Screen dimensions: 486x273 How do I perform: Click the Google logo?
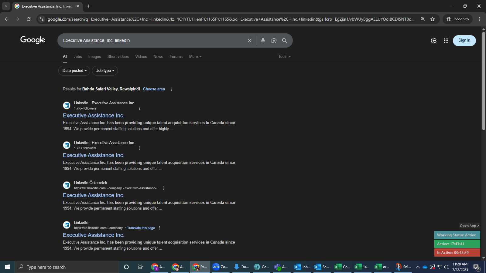tap(33, 40)
